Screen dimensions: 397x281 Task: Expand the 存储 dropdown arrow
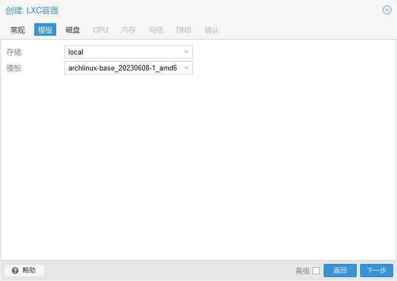pos(186,52)
